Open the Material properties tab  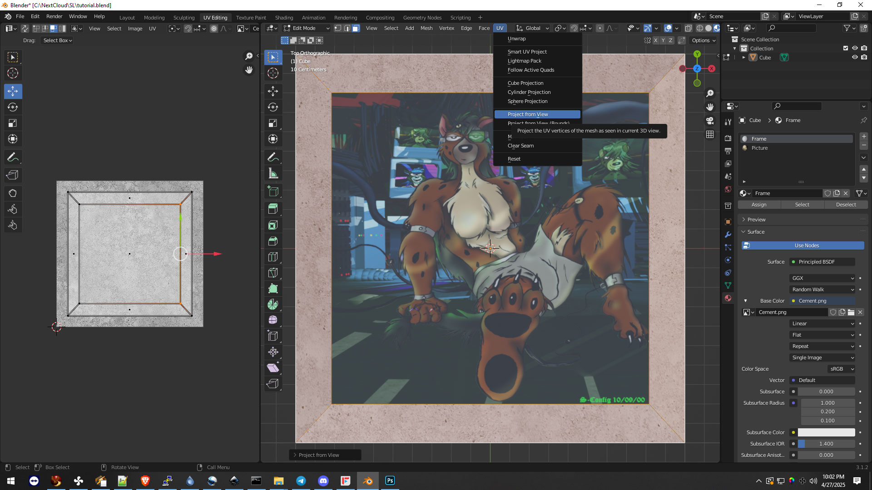728,298
